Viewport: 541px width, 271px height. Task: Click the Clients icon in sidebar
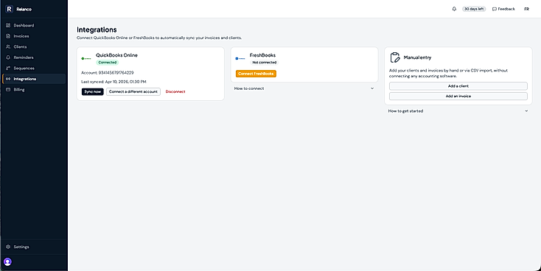point(8,47)
